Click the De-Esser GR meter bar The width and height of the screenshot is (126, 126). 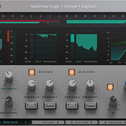(32, 46)
